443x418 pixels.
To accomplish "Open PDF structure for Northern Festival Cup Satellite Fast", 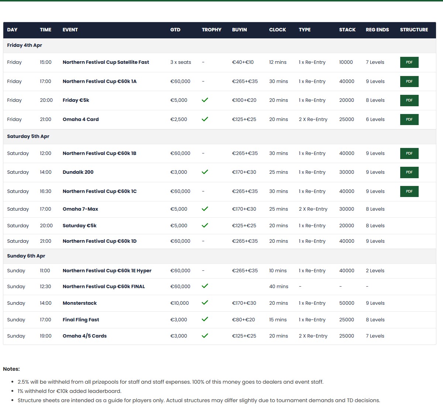I will 409,62.
